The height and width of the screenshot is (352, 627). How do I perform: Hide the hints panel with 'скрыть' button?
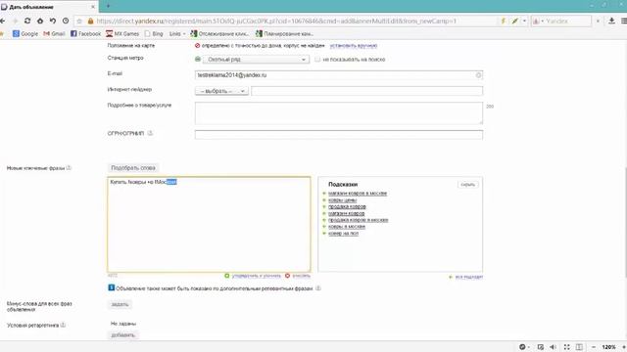coord(467,185)
